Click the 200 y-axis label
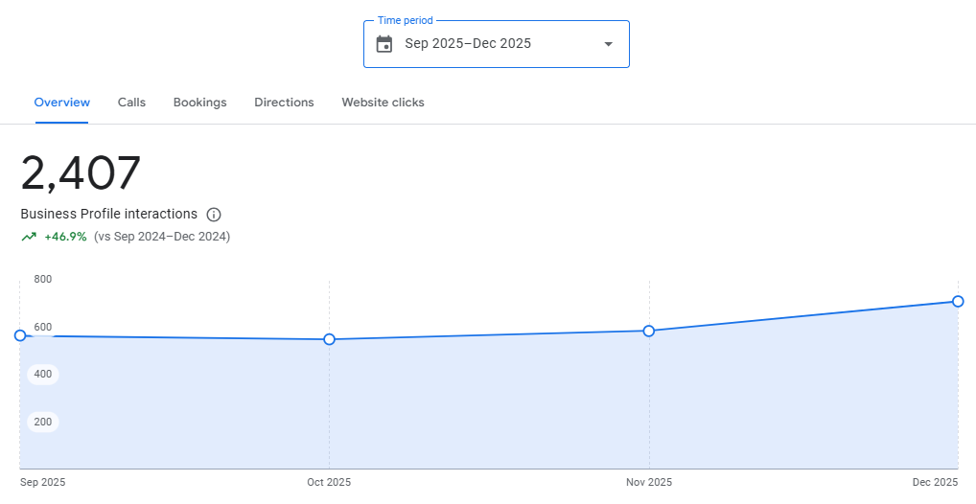This screenshot has width=976, height=504. point(43,422)
